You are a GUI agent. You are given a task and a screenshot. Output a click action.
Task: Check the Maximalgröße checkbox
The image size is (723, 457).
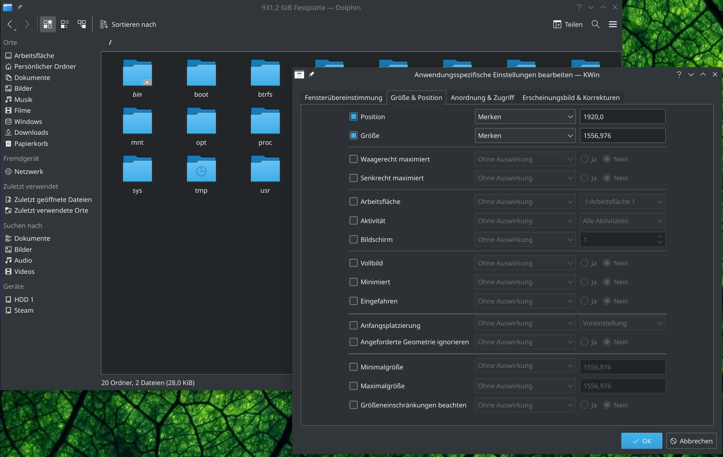point(353,386)
